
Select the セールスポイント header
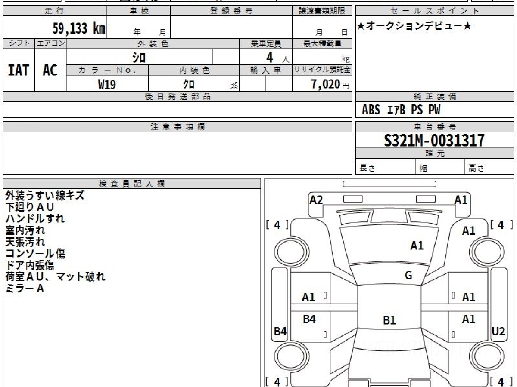pos(435,11)
